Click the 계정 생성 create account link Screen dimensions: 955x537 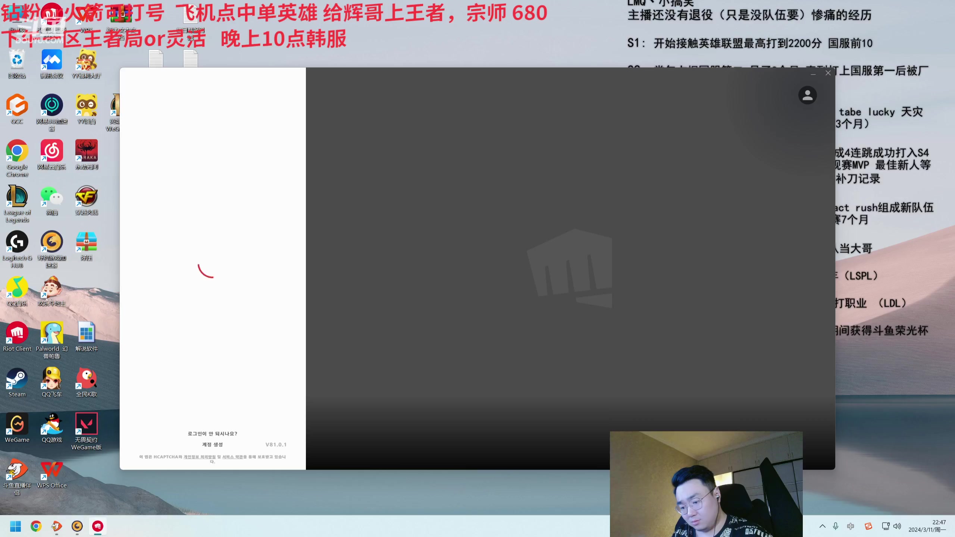212,445
